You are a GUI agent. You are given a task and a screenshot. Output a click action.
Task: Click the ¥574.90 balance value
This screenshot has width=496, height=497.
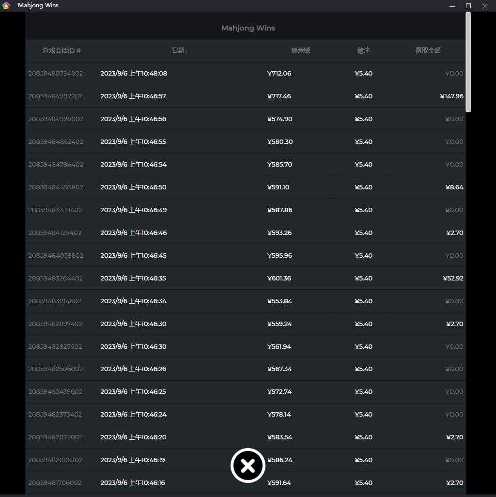click(x=280, y=119)
